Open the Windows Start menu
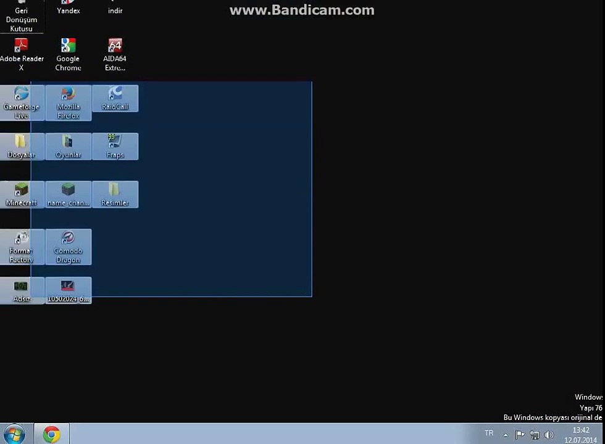Viewport: 605px width, 444px height. (14, 434)
